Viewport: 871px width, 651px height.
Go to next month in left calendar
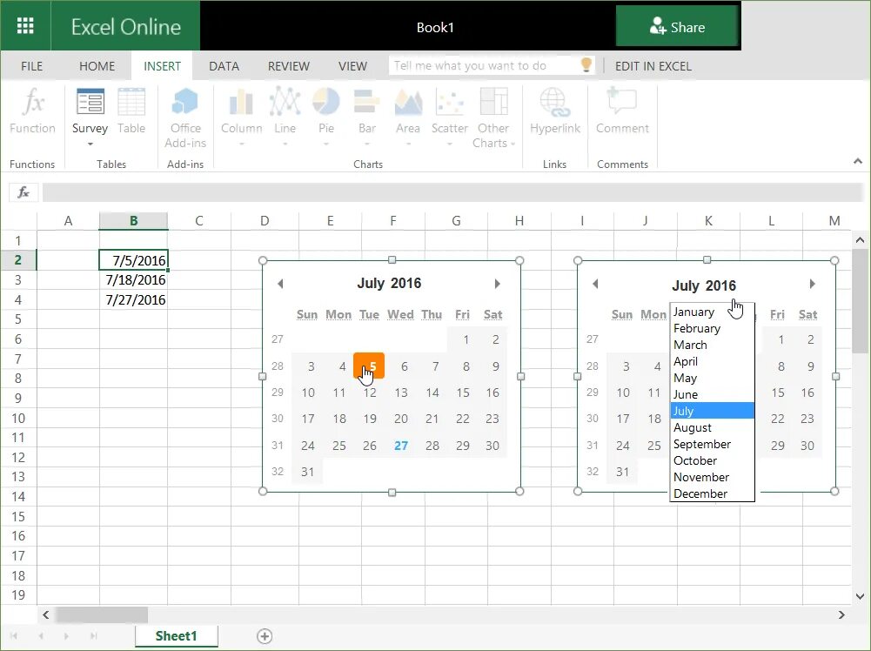497,284
